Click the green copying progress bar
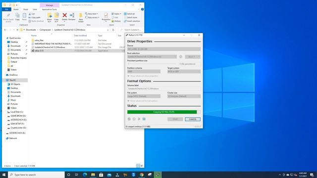Viewport: 317px width, 178px height. coord(162,112)
